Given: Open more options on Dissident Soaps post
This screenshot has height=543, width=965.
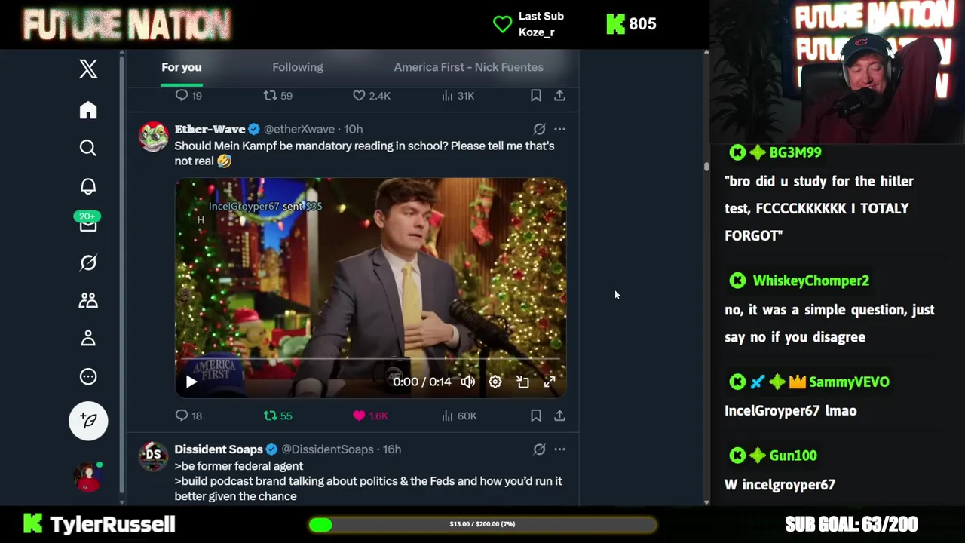Looking at the screenshot, I should [559, 449].
